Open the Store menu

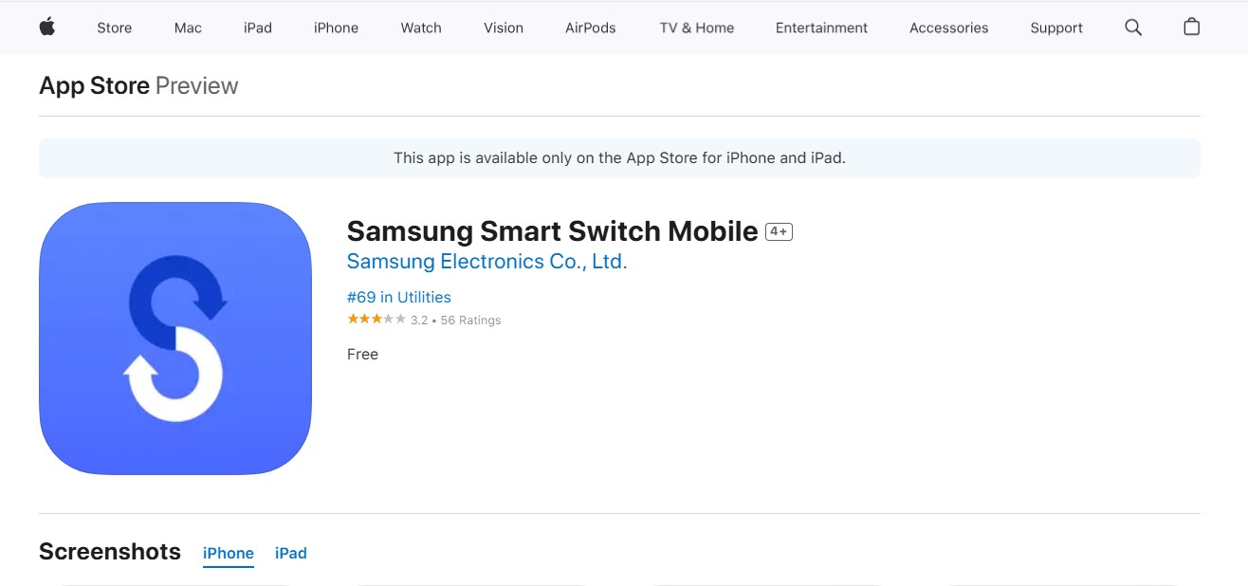[x=115, y=27]
